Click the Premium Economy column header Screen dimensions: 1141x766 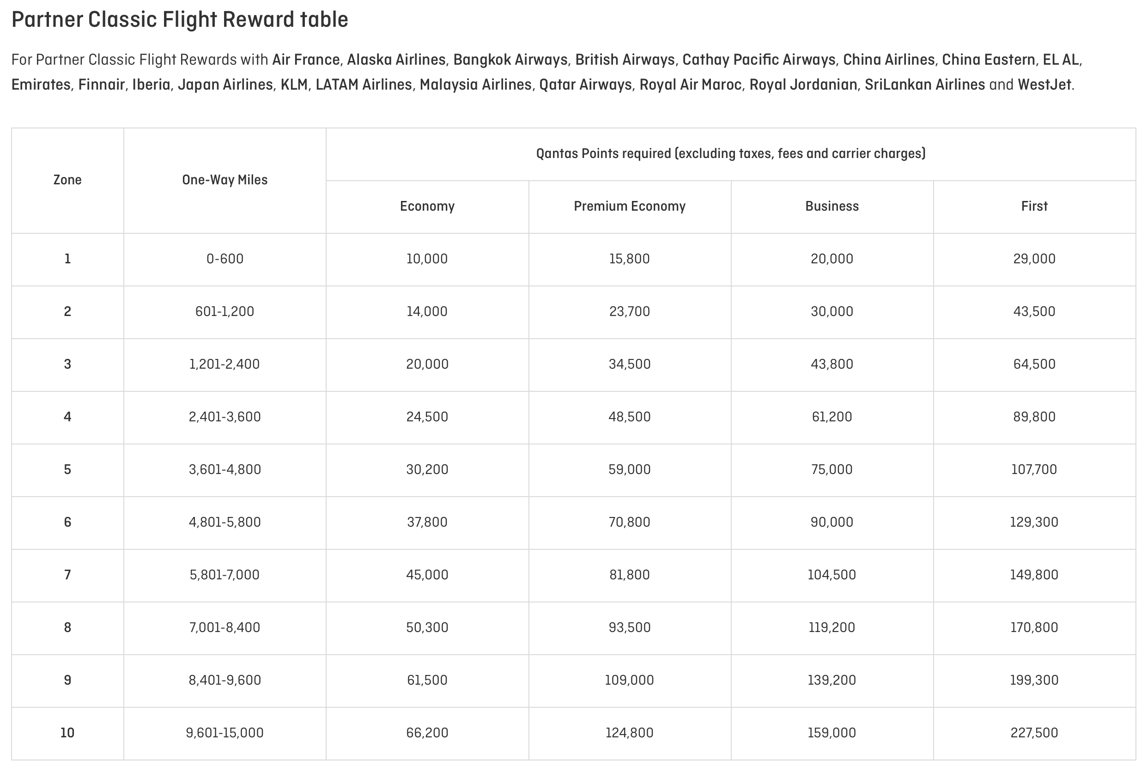coord(629,206)
